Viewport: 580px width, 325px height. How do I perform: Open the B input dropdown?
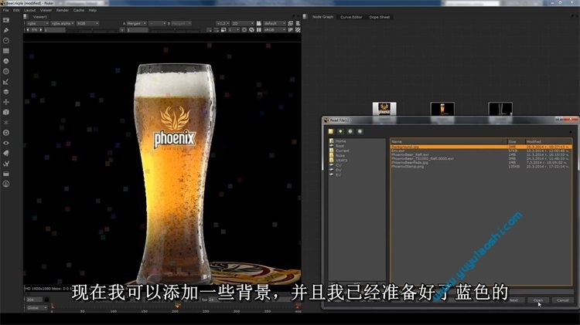[x=181, y=23]
